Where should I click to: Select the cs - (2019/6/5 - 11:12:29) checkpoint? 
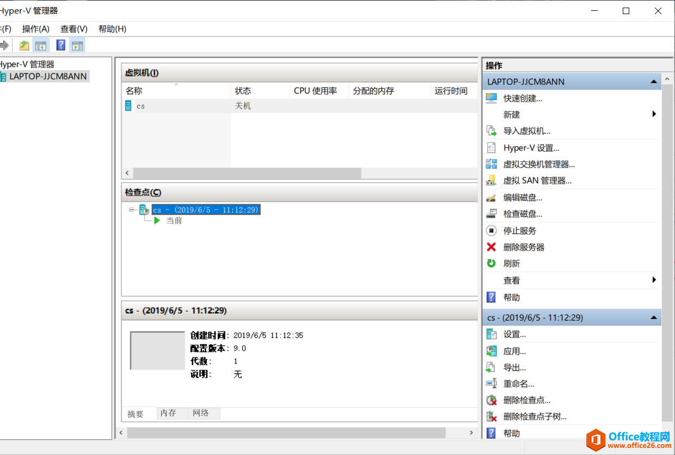tap(206, 209)
